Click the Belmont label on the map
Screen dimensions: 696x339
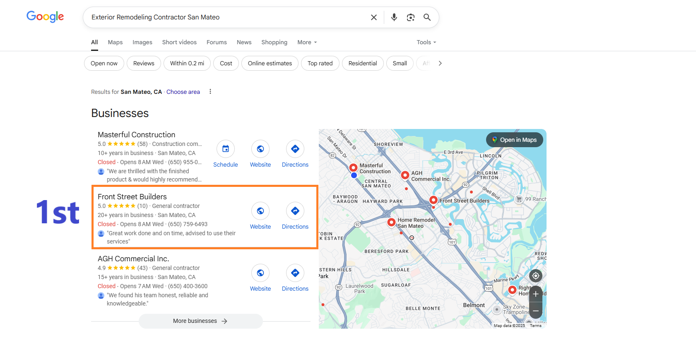[x=474, y=305]
